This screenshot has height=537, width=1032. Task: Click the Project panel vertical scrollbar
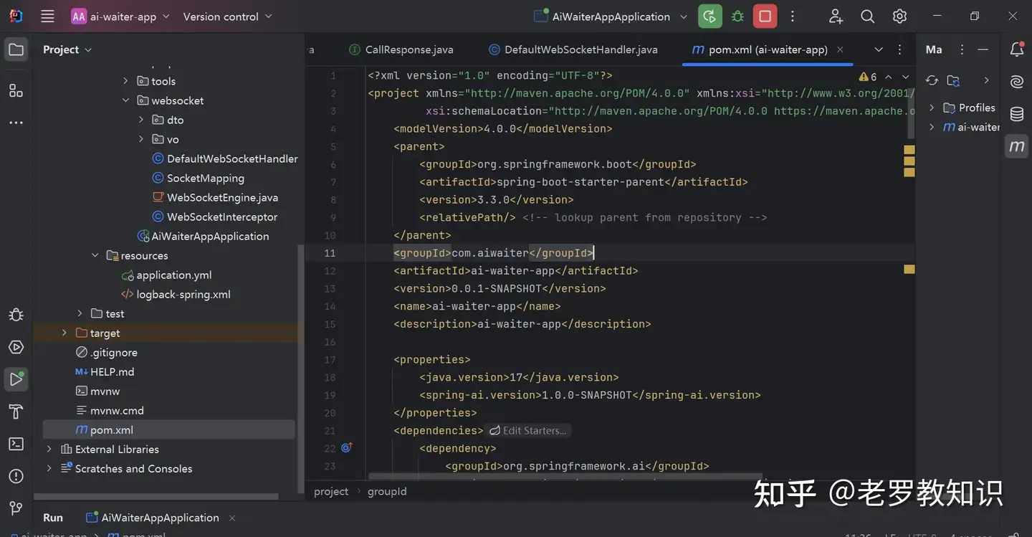(x=301, y=369)
